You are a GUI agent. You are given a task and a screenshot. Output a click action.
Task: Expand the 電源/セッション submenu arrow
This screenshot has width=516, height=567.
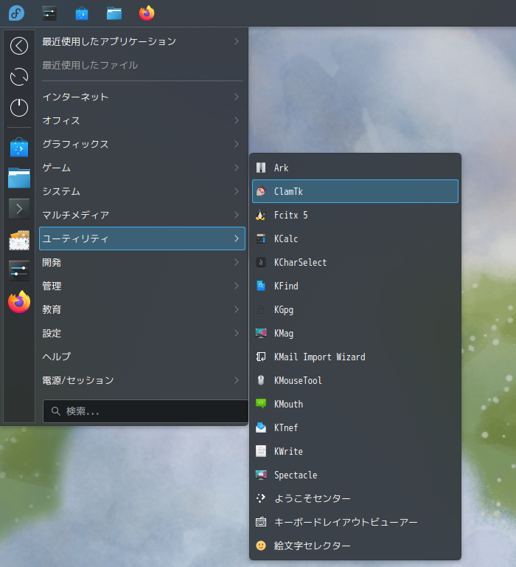point(237,380)
